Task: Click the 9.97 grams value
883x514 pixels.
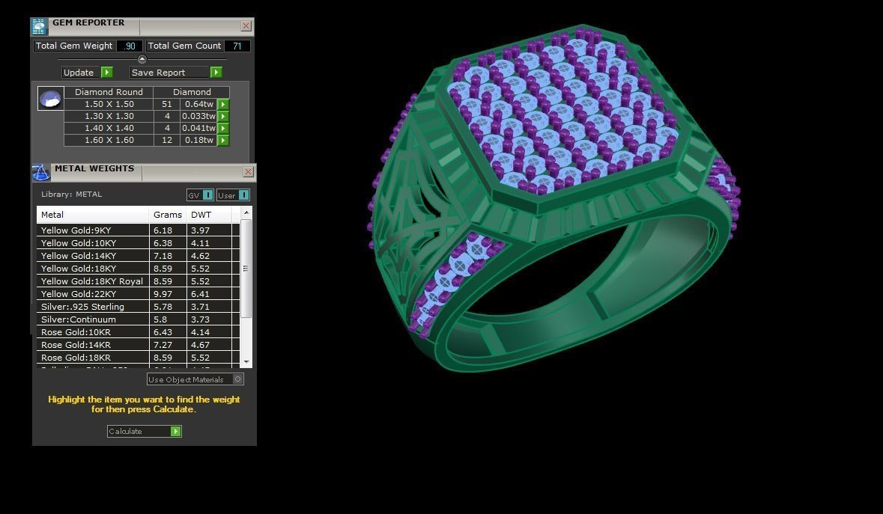Action: pos(163,293)
